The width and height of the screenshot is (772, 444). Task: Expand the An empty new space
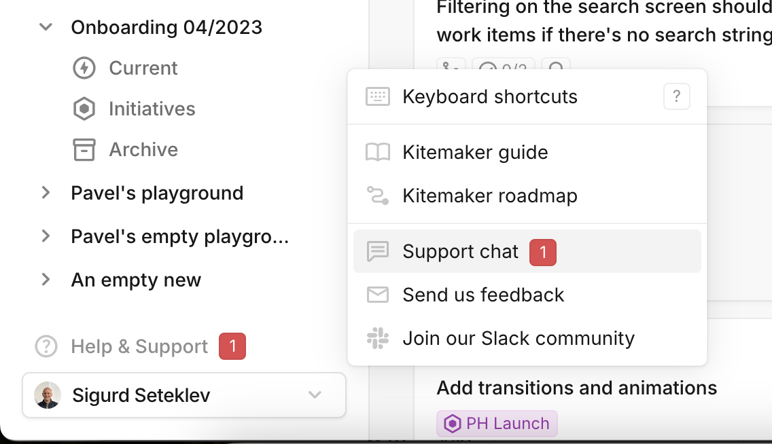point(46,280)
